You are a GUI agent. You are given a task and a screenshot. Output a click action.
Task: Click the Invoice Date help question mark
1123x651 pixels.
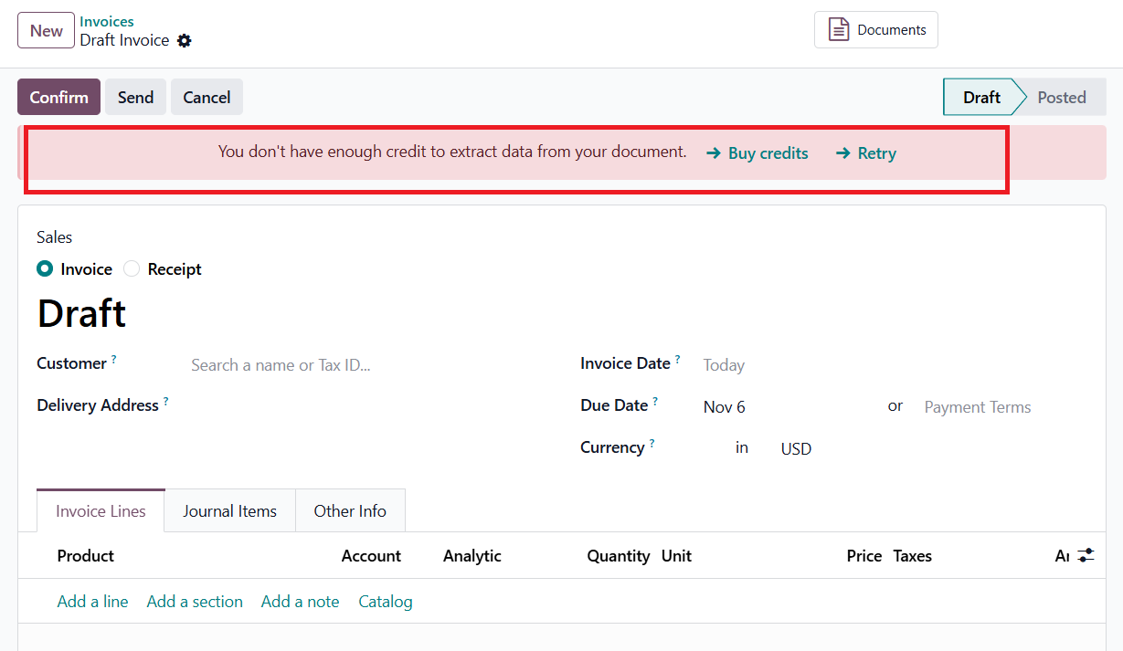click(678, 360)
